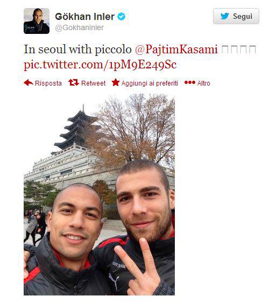
Task: Open the attached selfie photo
Action: tap(100, 194)
